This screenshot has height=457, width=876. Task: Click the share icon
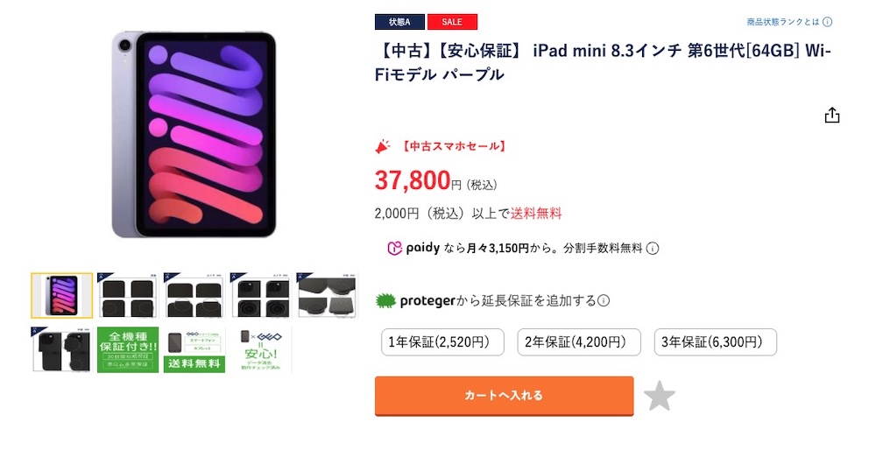[831, 116]
